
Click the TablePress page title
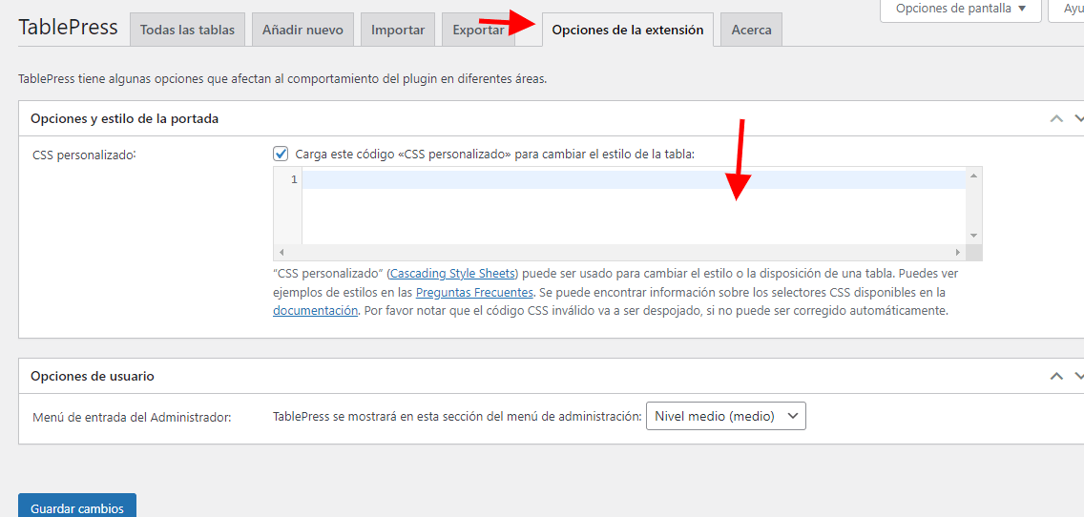68,28
